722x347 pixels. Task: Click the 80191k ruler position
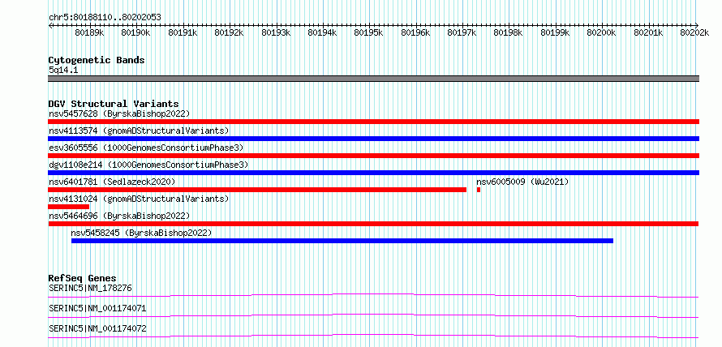tap(183, 32)
